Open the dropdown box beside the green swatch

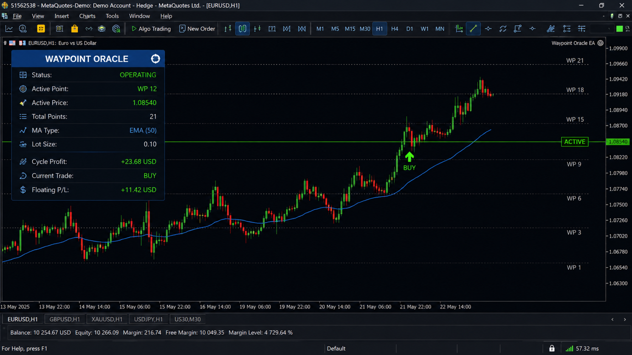coord(602,29)
